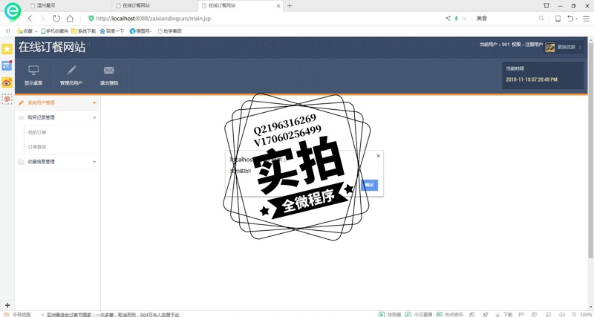The image size is (594, 317).
Task: Open the 百度一下 bookmark
Action: (113, 31)
